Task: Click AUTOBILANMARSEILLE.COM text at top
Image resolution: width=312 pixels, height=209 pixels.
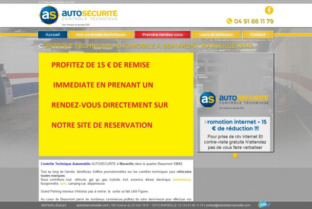Action: click(x=57, y=2)
